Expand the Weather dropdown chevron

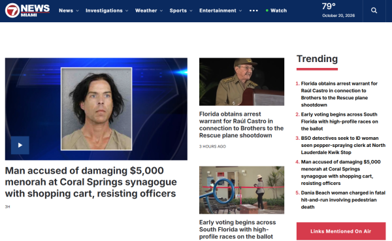coord(161,10)
